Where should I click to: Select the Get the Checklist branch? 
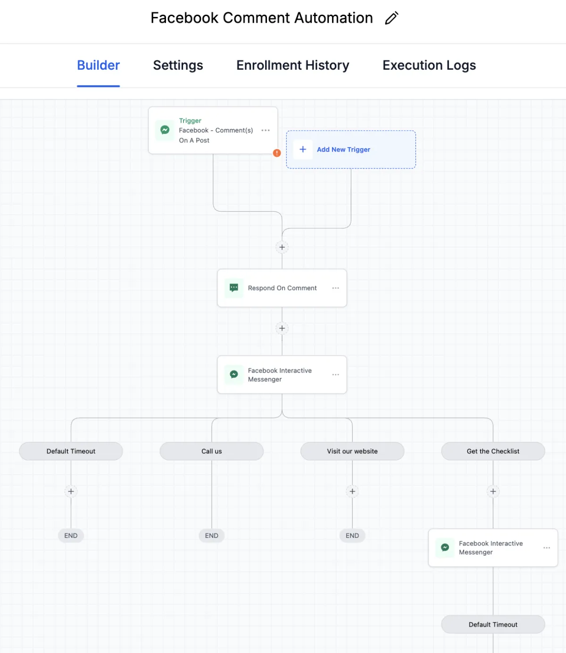tap(493, 451)
